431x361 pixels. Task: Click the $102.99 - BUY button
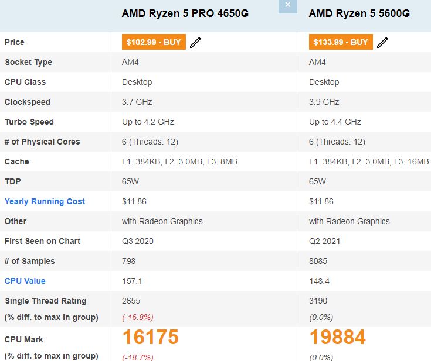154,42
